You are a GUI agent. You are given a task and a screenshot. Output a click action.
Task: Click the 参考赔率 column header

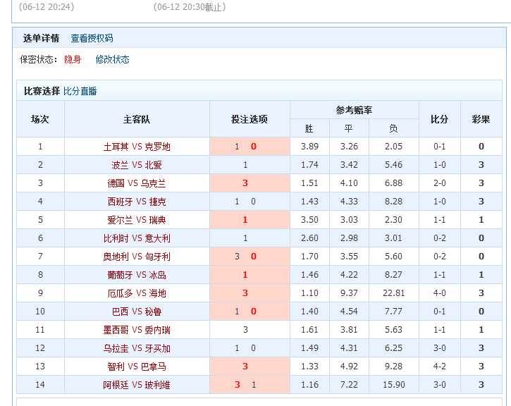tap(354, 110)
